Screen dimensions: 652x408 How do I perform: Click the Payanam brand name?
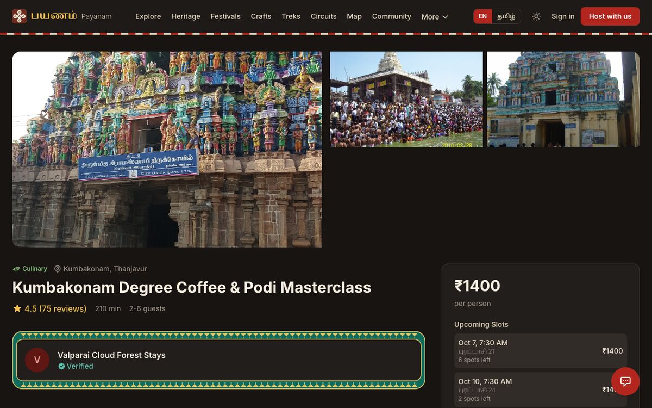click(97, 16)
